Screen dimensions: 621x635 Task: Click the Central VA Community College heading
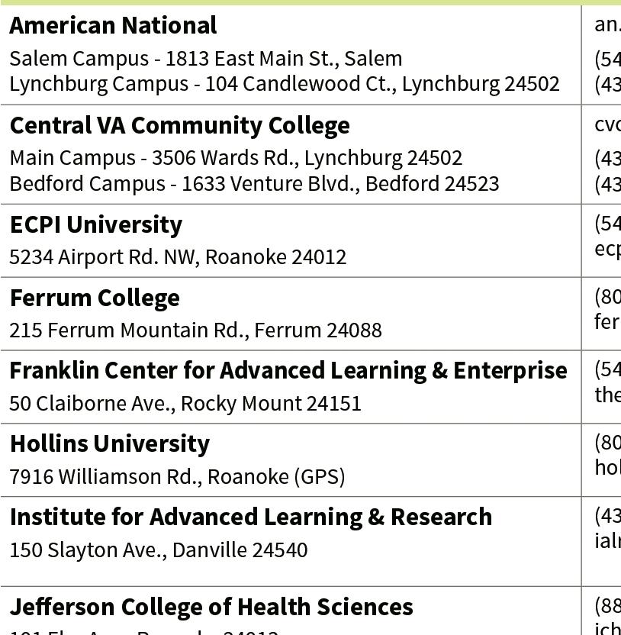[x=180, y=126]
